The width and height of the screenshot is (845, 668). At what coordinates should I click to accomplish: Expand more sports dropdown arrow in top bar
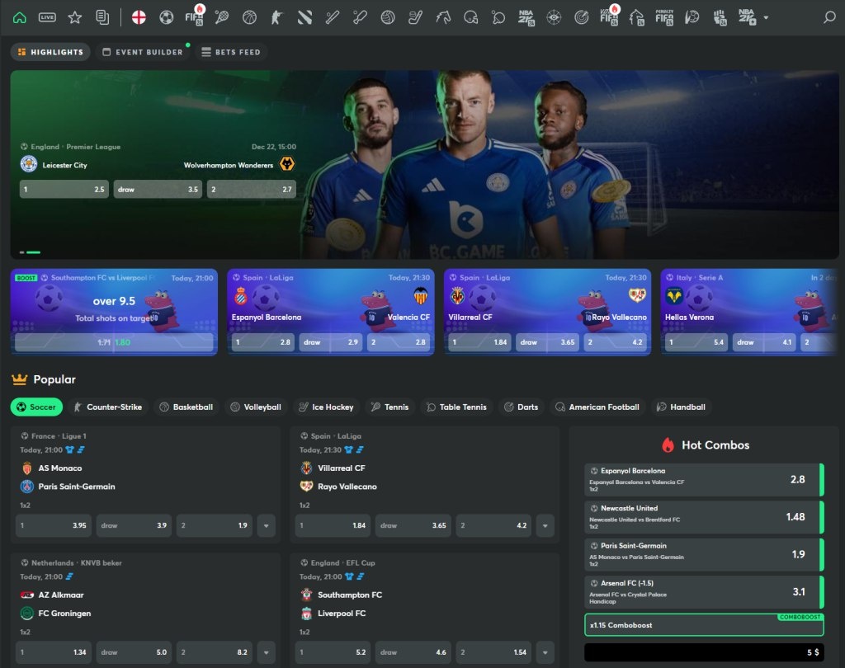tap(766, 18)
